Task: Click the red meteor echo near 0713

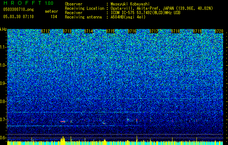Action: pos(63,121)
